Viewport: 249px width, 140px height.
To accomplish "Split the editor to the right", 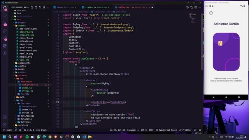I will click(196, 7).
